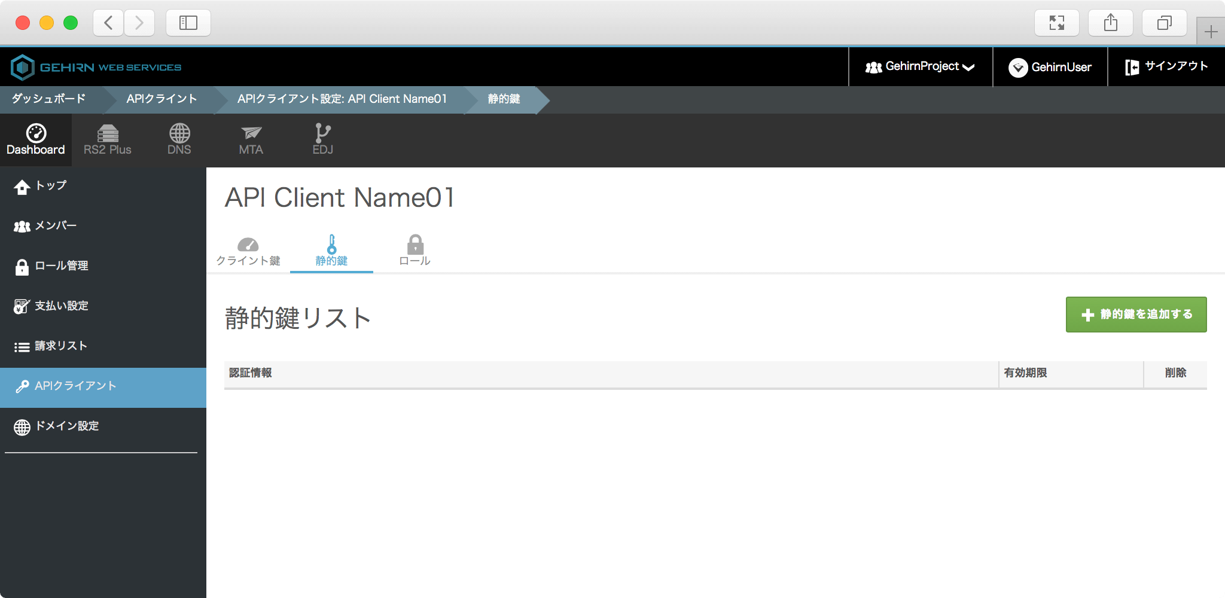The image size is (1225, 598).
Task: Go to ダッシュボード breadcrumb
Action: [x=49, y=99]
